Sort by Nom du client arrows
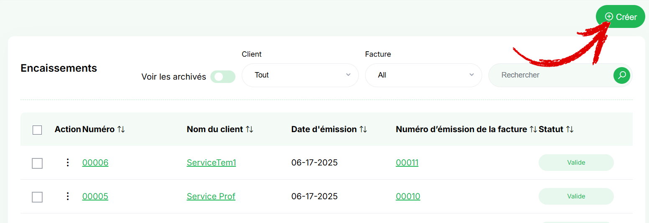The height and width of the screenshot is (223, 649). pos(249,129)
